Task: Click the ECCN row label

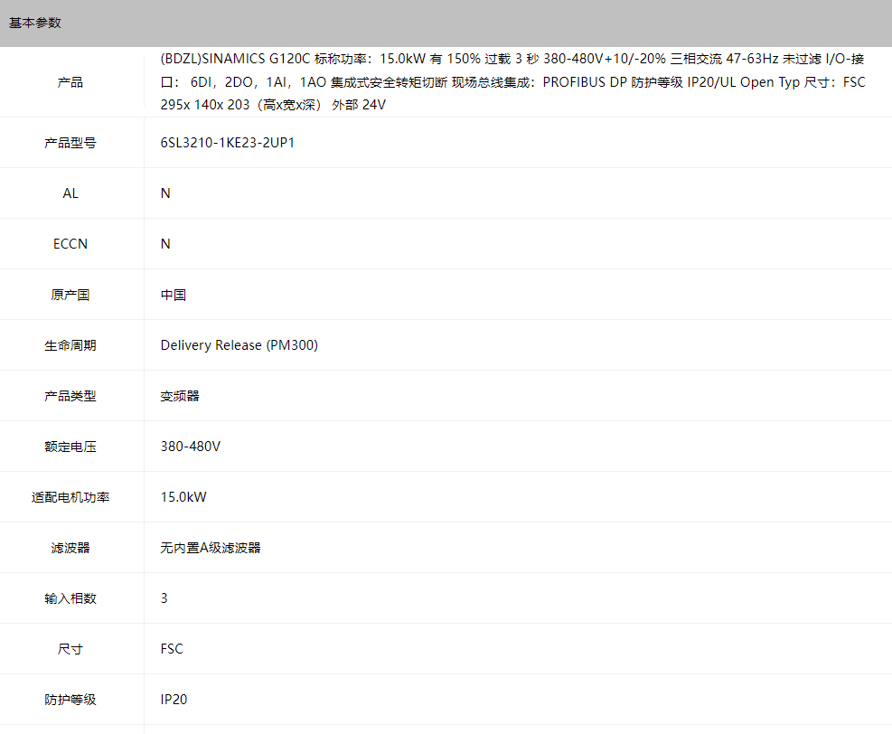Action: pyautogui.click(x=70, y=244)
